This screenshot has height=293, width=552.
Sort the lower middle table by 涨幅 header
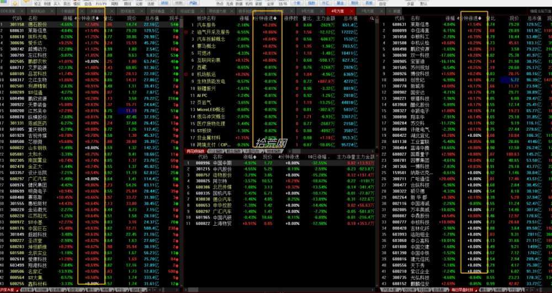[250, 157]
